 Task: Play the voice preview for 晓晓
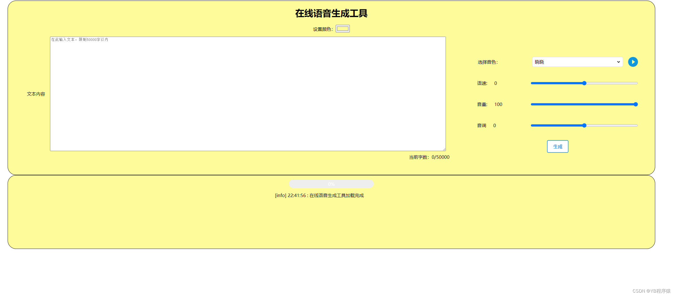click(x=633, y=62)
